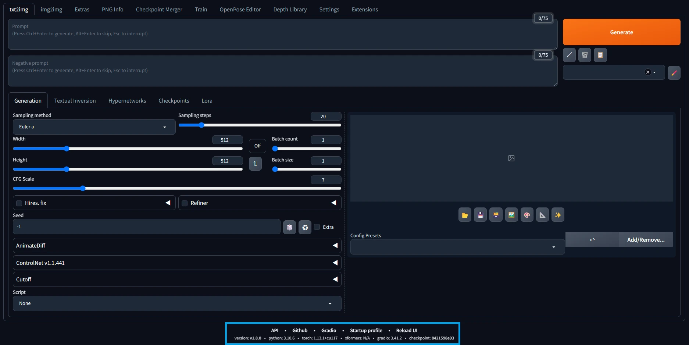Image resolution: width=689 pixels, height=345 pixels.
Task: Tick the Extra seed checkbox
Action: (x=317, y=227)
